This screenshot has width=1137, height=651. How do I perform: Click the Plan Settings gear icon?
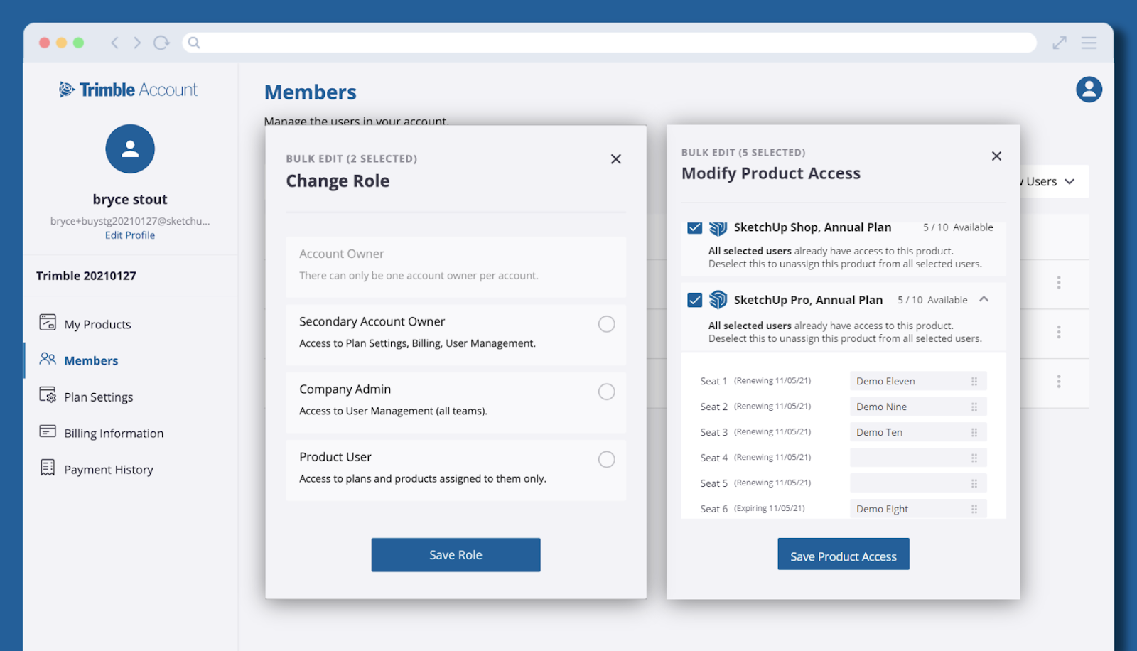click(48, 395)
